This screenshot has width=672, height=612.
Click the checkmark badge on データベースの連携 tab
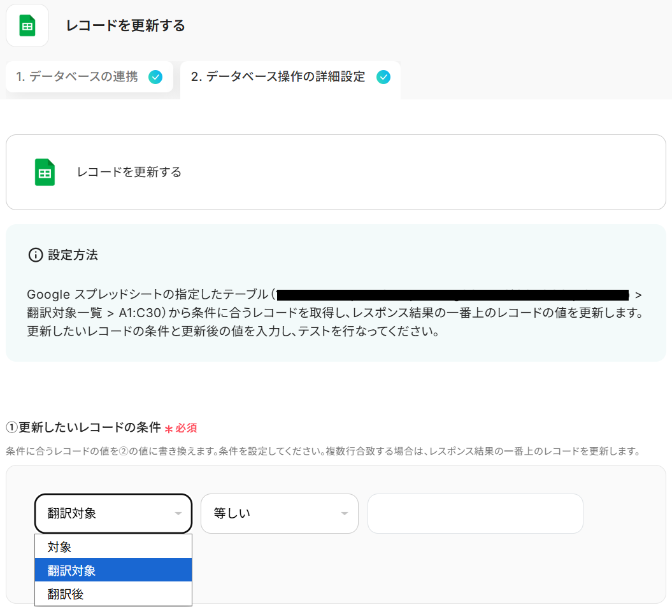point(155,77)
